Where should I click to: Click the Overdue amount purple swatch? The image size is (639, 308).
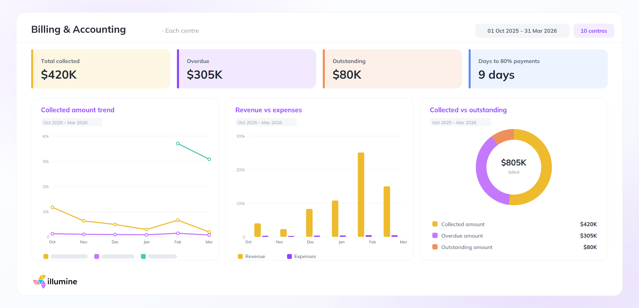pyautogui.click(x=435, y=235)
